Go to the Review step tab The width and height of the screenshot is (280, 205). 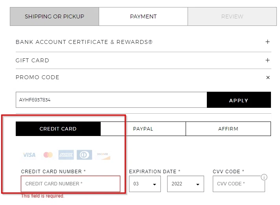tap(232, 16)
